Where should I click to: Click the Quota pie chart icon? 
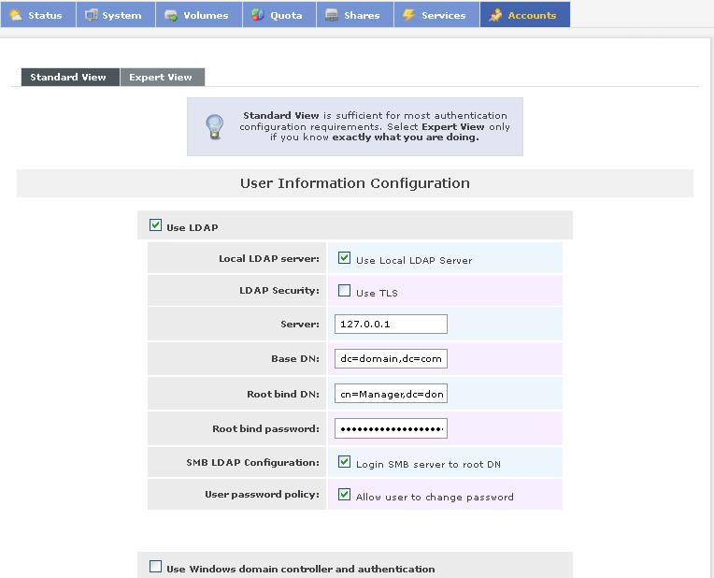click(258, 15)
